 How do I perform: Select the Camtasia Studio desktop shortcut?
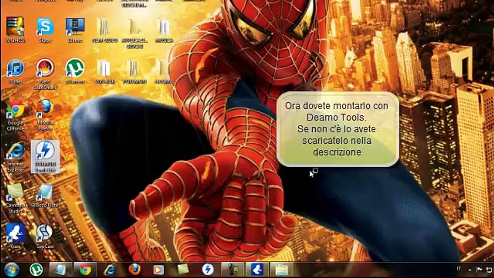[15, 198]
